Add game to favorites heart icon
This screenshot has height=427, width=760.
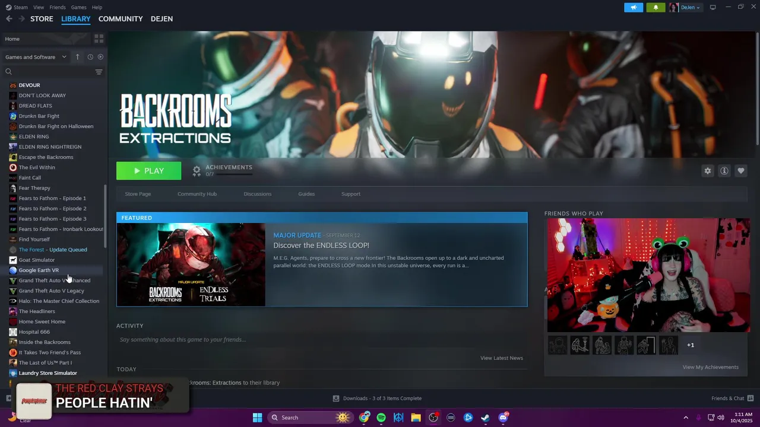pyautogui.click(x=740, y=171)
